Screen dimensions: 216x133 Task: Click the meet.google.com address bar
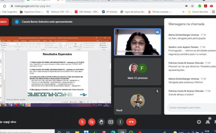(x=86, y=6)
